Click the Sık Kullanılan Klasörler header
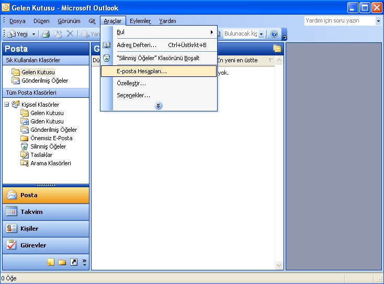The width and height of the screenshot is (384, 284). pyautogui.click(x=46, y=60)
